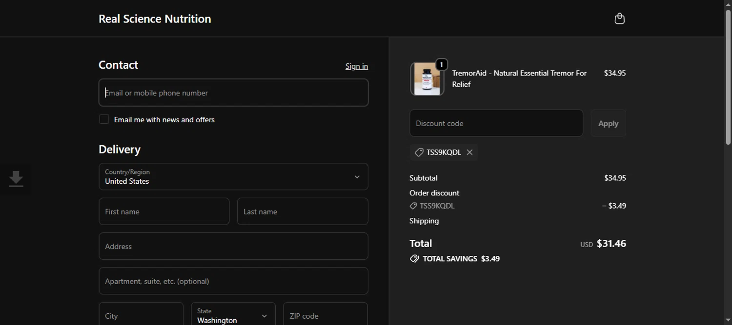Screen dimensions: 732x325
Task: Click the Contact heading
Action: 118,65
